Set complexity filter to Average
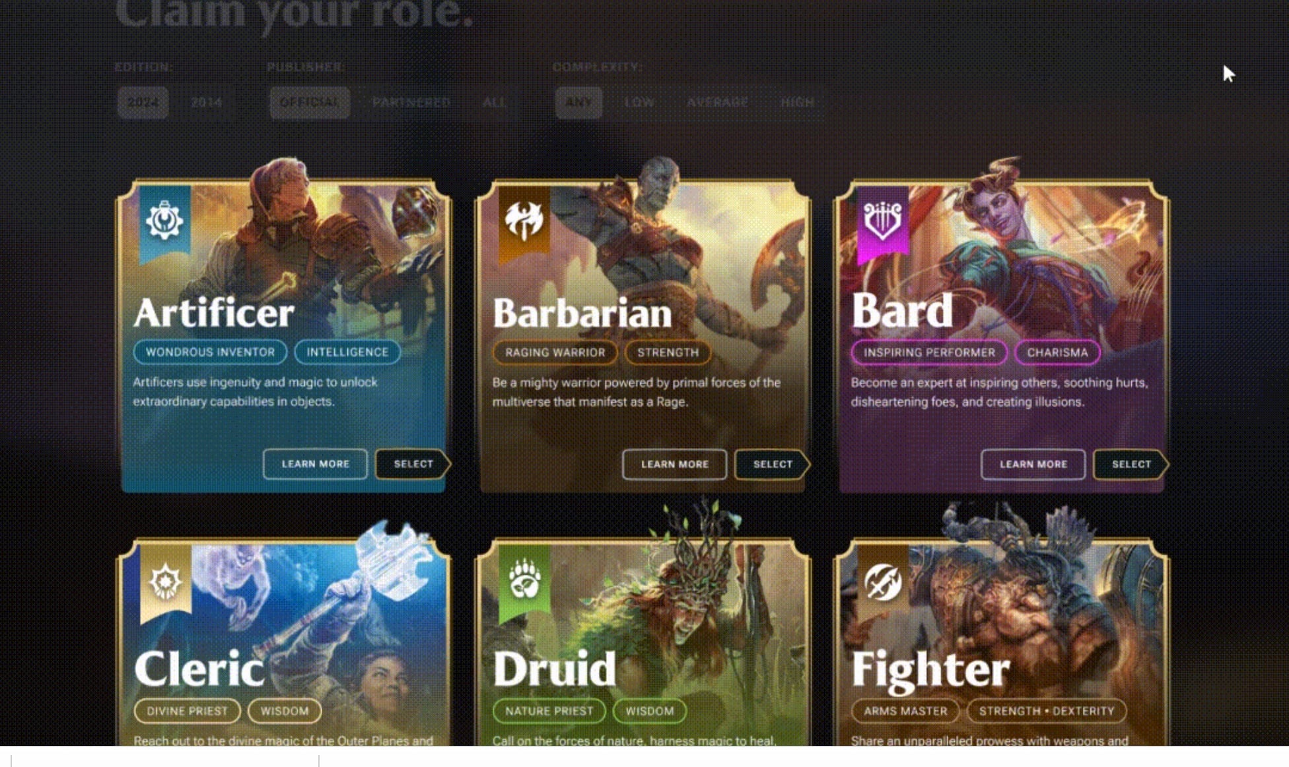Viewport: 1289px width, 767px height. [717, 103]
